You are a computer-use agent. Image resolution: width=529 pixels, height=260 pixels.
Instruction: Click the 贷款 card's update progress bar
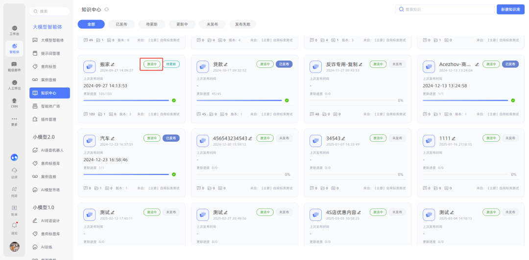[x=239, y=100]
